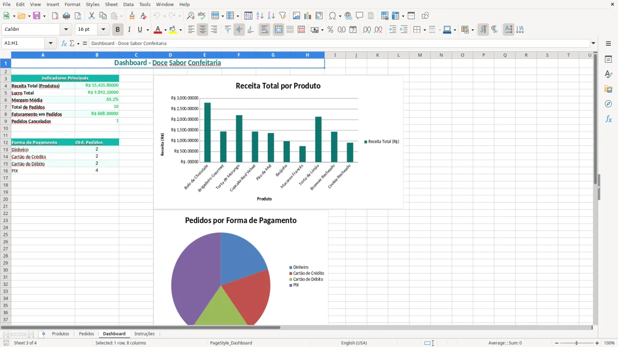Open the Sheet menu

[x=111, y=4]
